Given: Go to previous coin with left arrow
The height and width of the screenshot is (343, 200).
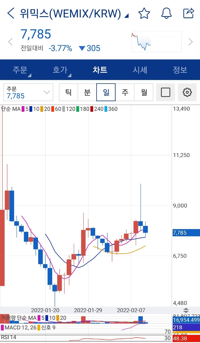Looking at the screenshot, I should click(10, 42).
